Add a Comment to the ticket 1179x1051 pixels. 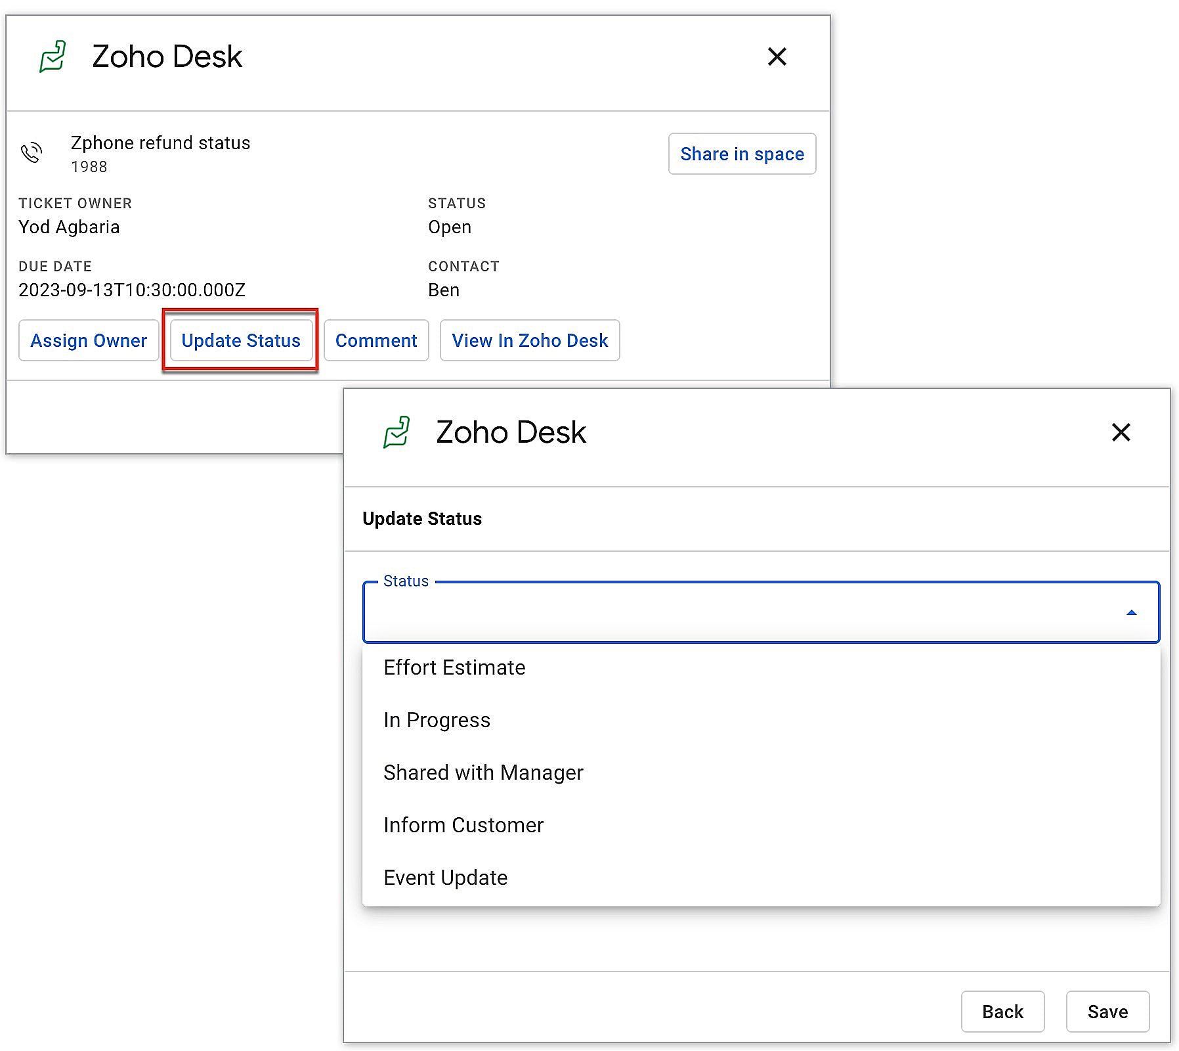click(376, 340)
